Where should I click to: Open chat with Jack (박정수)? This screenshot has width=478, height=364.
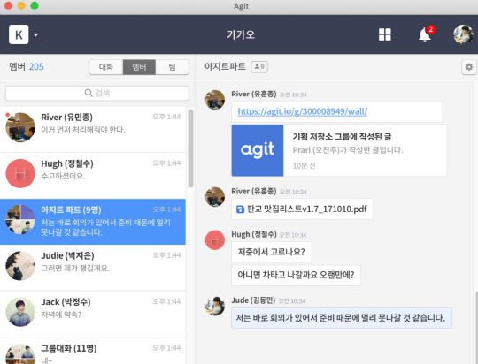point(93,314)
